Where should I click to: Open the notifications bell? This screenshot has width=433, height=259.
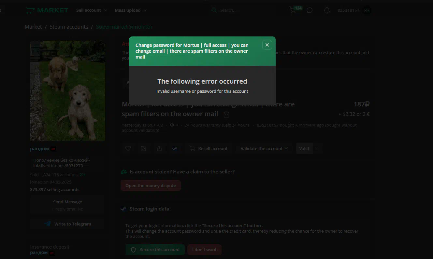pyautogui.click(x=327, y=10)
